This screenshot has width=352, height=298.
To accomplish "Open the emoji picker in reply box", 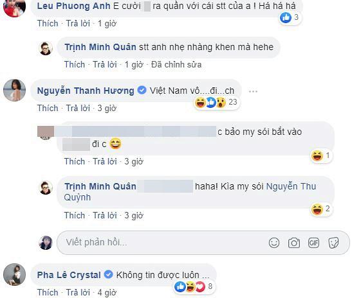I will pos(274,243).
